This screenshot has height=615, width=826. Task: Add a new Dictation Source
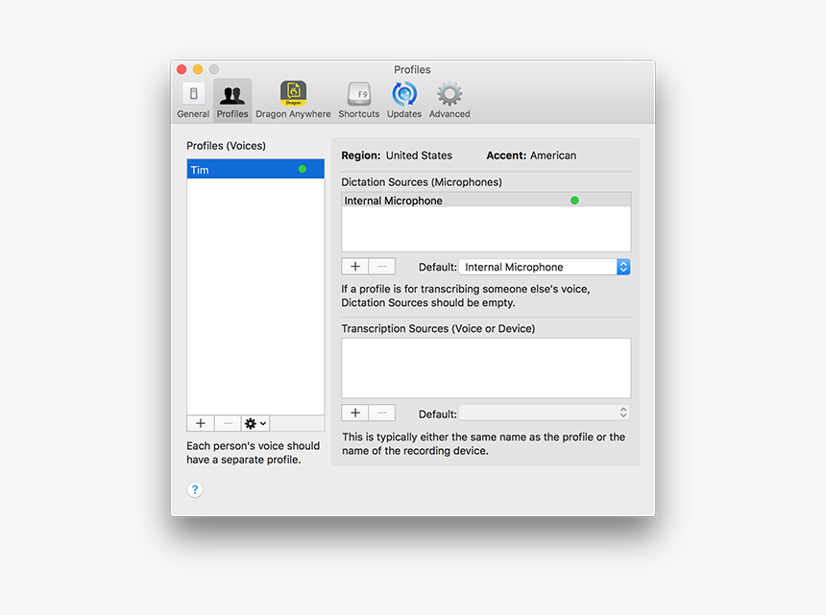pos(354,266)
